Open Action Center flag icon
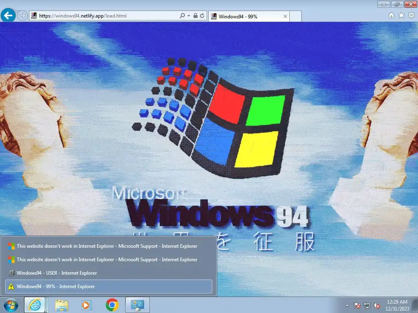 pos(357,306)
